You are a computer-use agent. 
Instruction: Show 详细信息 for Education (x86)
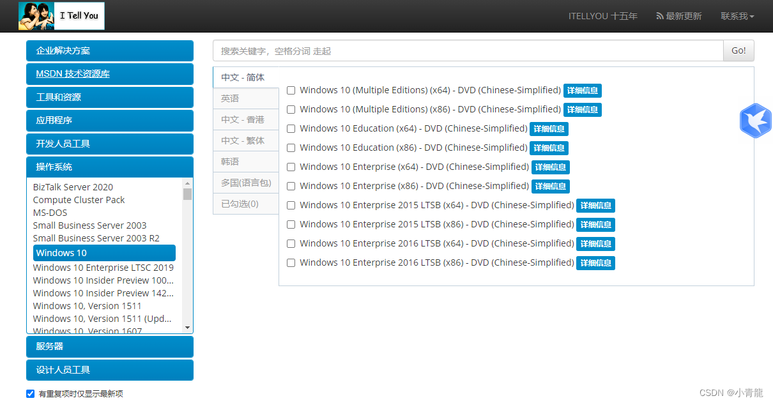pyautogui.click(x=549, y=148)
